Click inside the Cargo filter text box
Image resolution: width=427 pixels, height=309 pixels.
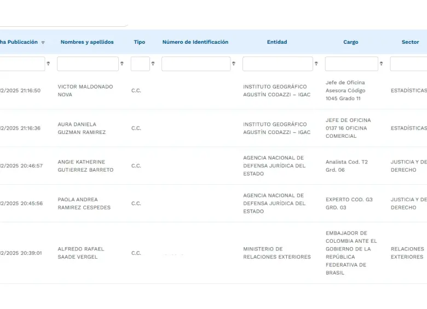(x=351, y=64)
